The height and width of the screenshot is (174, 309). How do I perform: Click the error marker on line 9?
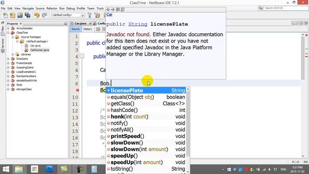[78, 90]
